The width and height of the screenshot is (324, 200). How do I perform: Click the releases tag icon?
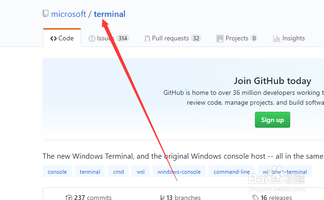pyautogui.click(x=255, y=198)
